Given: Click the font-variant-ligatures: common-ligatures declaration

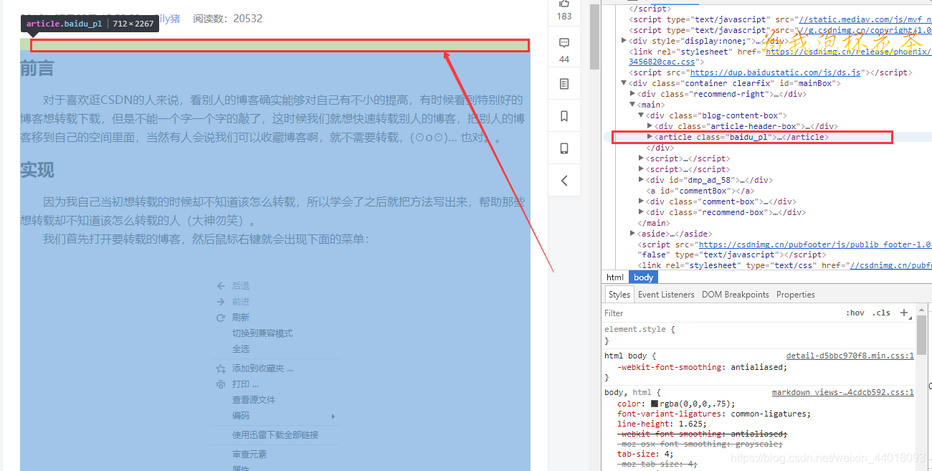Looking at the screenshot, I should [x=714, y=414].
